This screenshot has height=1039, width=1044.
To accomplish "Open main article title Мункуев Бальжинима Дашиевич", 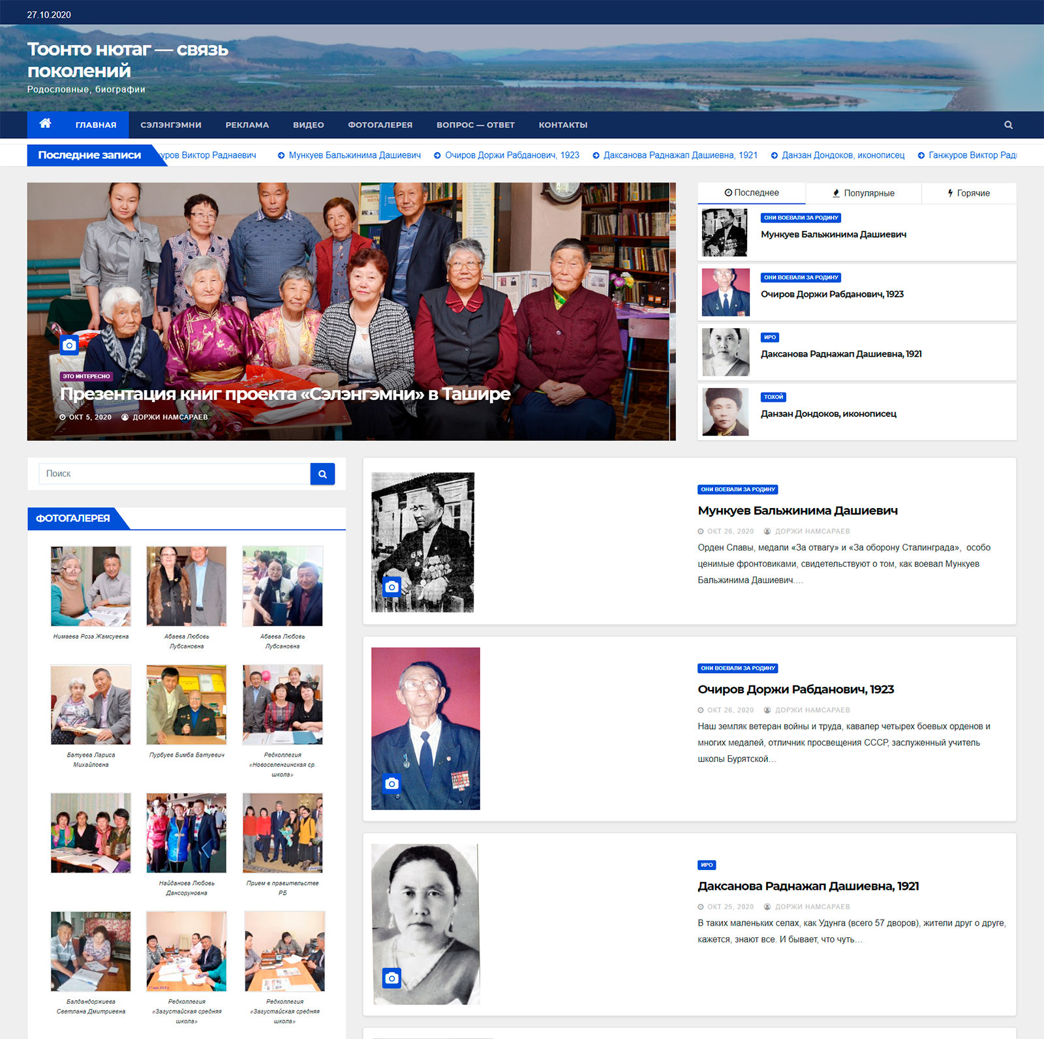I will click(797, 511).
